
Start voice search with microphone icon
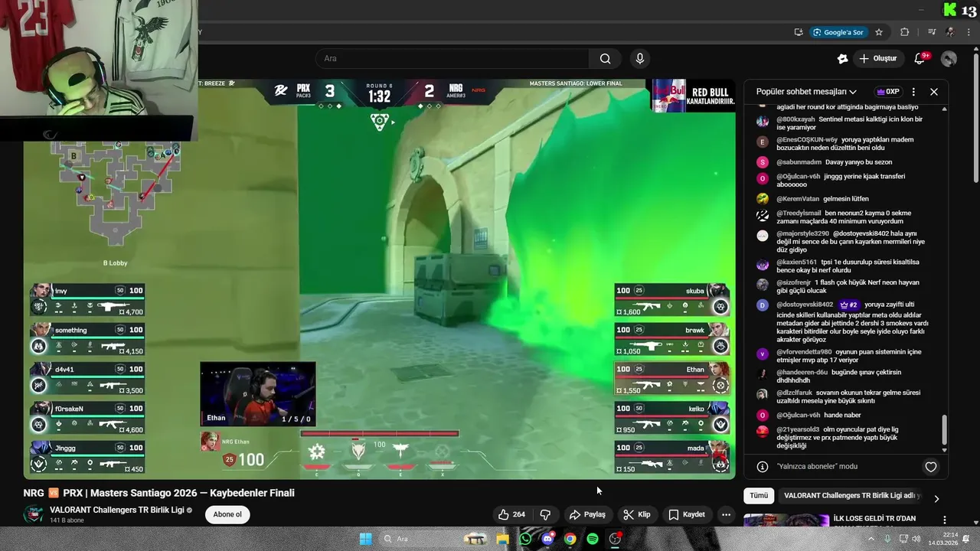[640, 59]
